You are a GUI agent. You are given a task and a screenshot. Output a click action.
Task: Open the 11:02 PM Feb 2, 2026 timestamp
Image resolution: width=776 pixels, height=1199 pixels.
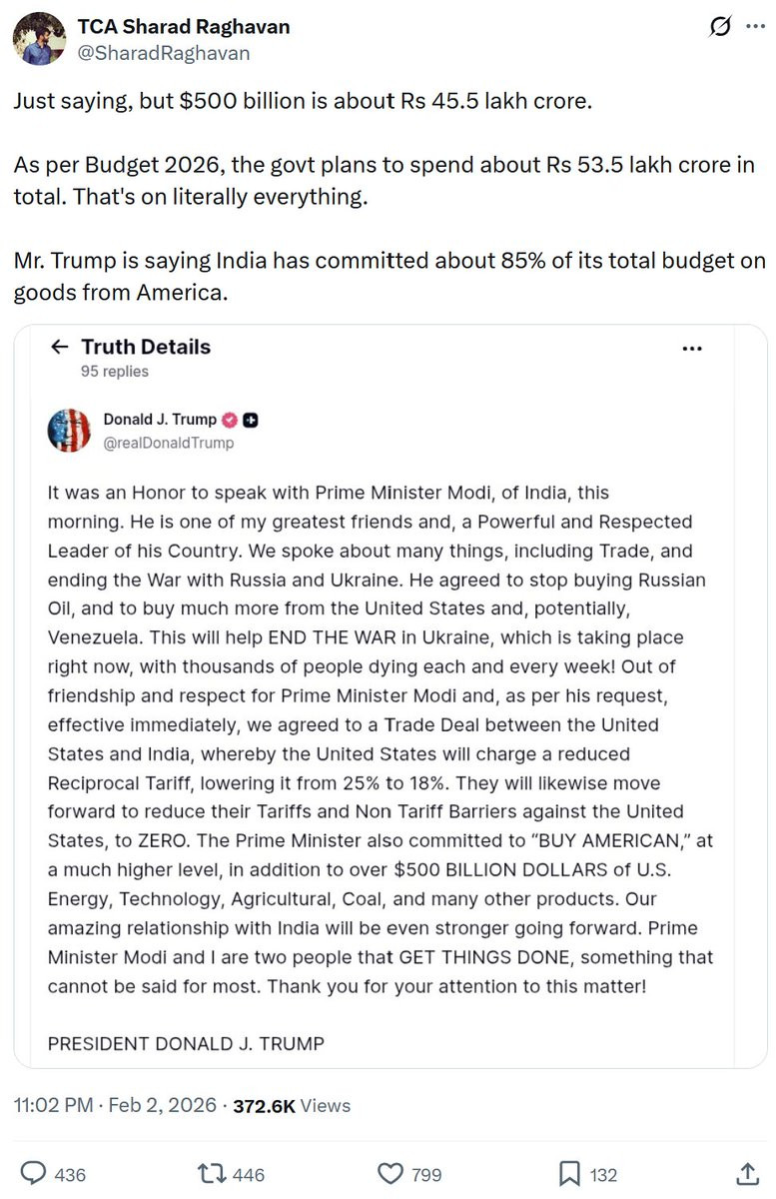(115, 1105)
